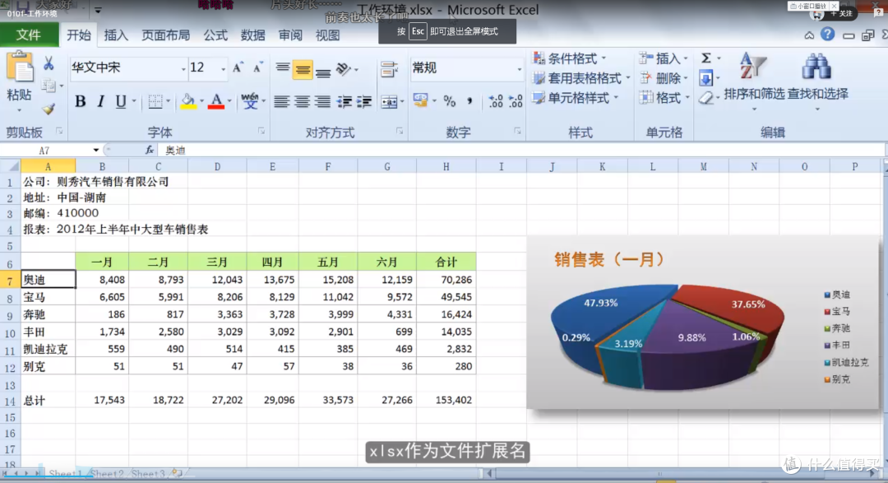Select row 14 header
The height and width of the screenshot is (483, 888).
tap(10, 401)
